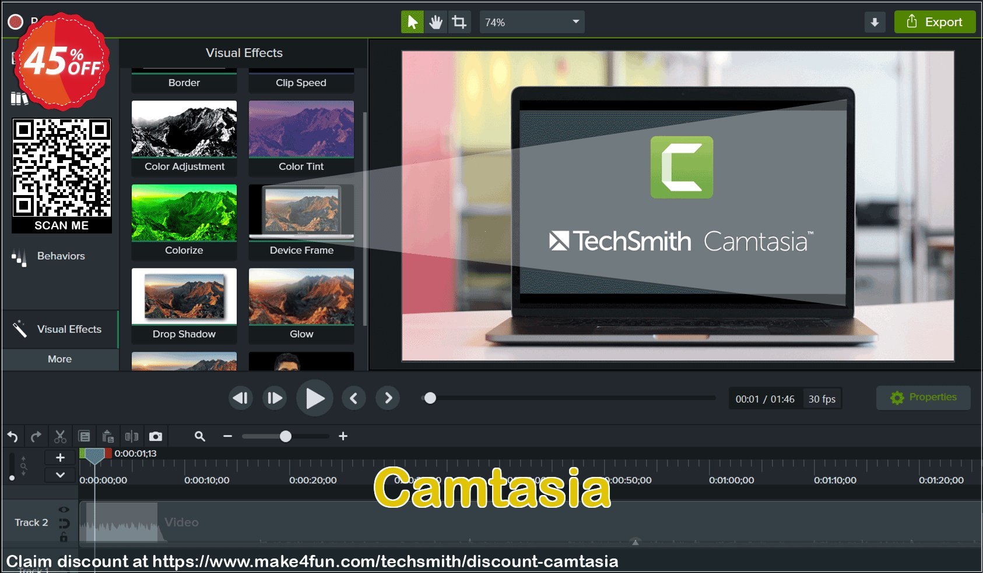Toggle the magnetic track icon on Track 2
This screenshot has height=573, width=983.
(x=64, y=523)
